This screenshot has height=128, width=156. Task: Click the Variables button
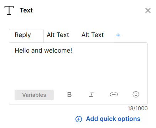[x=34, y=95]
